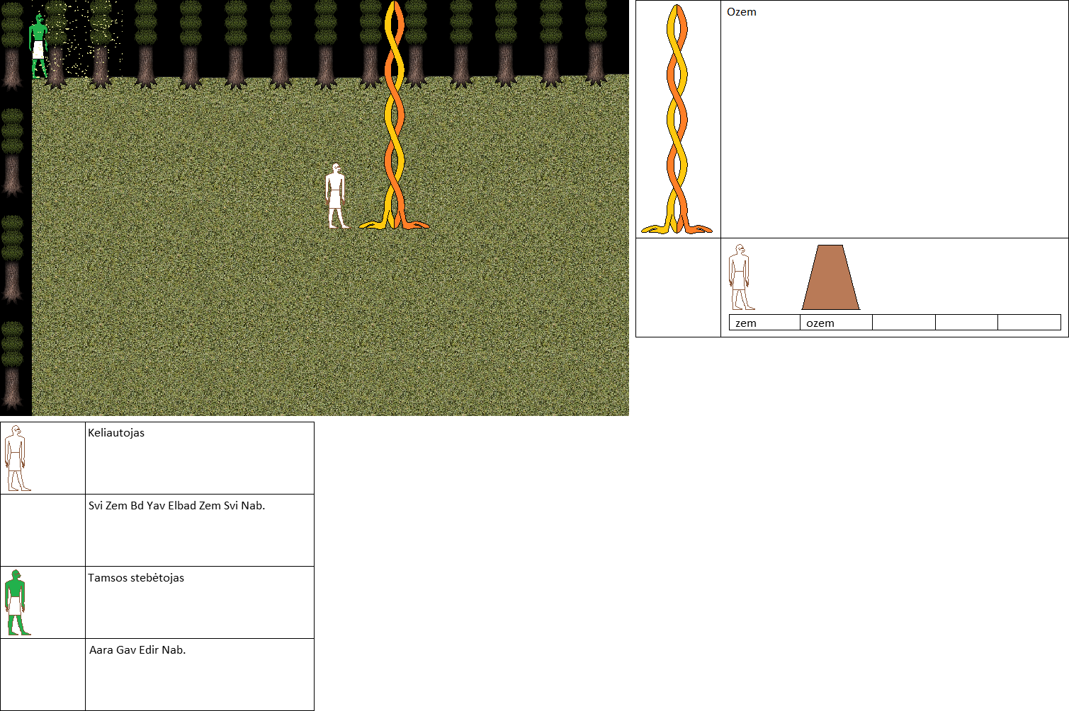Click the empty cell right after 'ozem'

903,323
